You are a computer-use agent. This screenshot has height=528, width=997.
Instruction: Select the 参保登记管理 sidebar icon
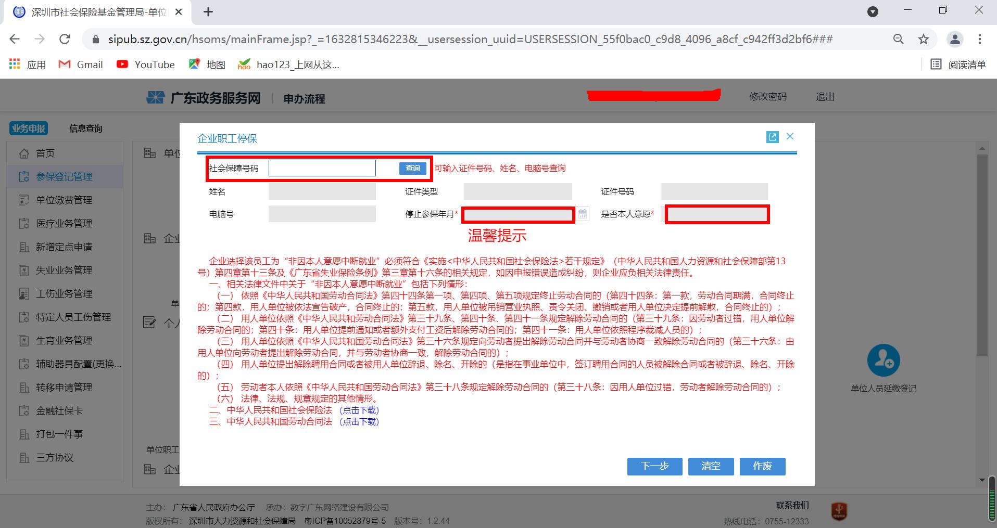(x=24, y=176)
